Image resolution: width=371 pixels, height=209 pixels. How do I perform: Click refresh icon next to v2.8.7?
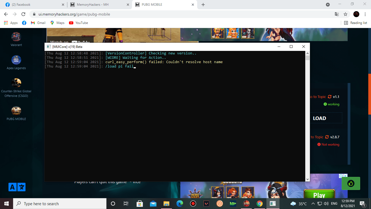pos(327,137)
